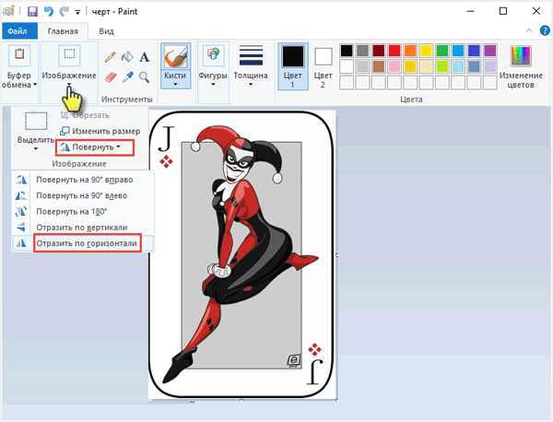This screenshot has width=553, height=422.
Task: Select the Pencil tool
Action: point(110,57)
